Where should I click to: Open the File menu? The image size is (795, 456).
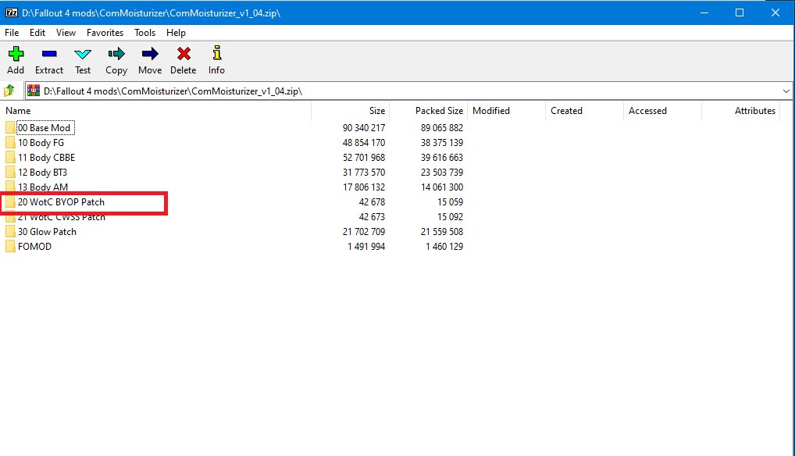[12, 33]
